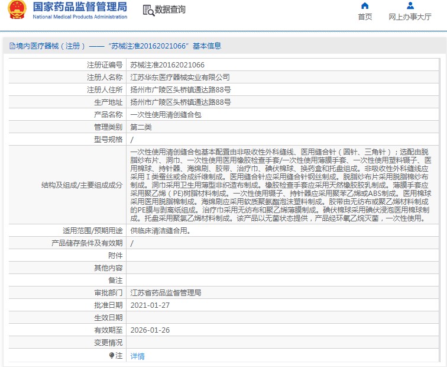Screen dimensions: 447x367
Task: Click the 注册人名称 row label
Action: click(x=105, y=78)
